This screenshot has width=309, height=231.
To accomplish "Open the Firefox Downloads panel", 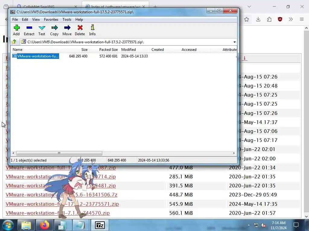I will pyautogui.click(x=258, y=19).
